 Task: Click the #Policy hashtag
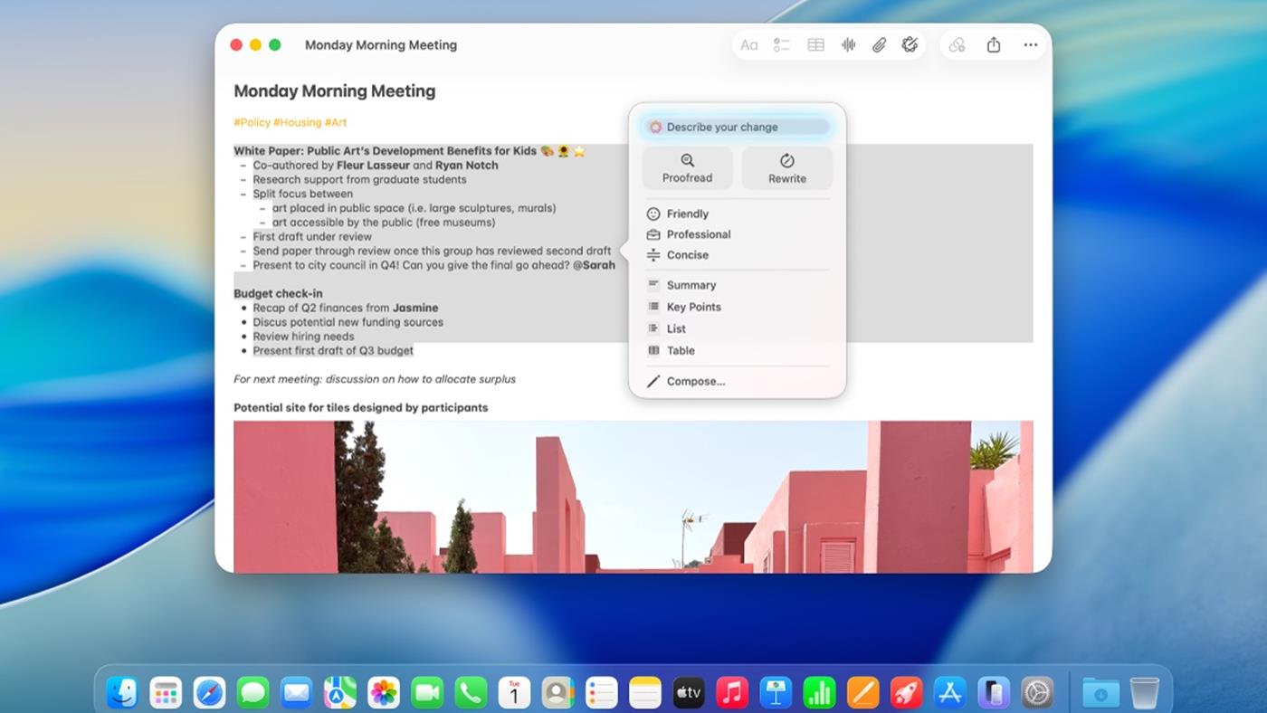pos(252,122)
